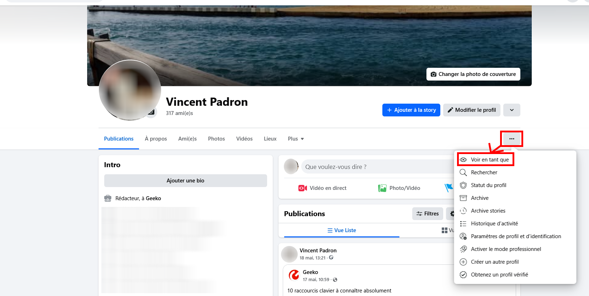Click the 18 mai, 13:21 post timestamp
This screenshot has width=589, height=296.
313,258
